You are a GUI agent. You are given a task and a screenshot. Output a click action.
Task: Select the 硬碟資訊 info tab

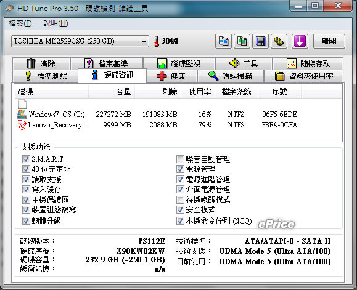click(x=112, y=75)
